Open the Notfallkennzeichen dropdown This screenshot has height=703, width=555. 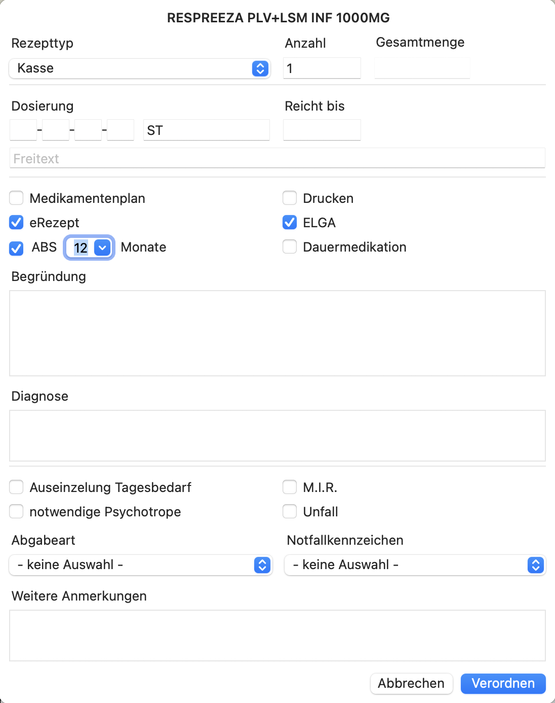[x=415, y=565]
